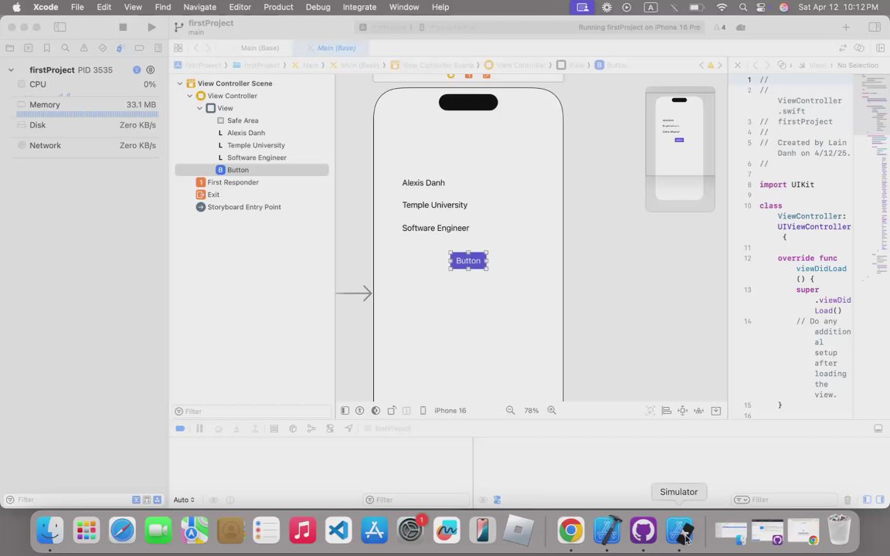Open the Breakpoint navigator icon
The width and height of the screenshot is (890, 556).
pos(139,48)
